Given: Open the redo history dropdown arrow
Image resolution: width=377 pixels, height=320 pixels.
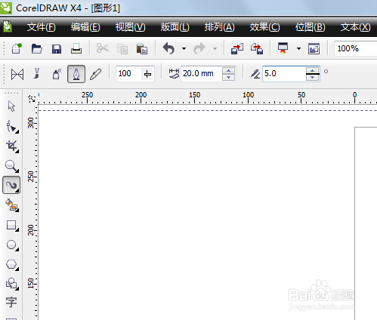Looking at the screenshot, I should tap(215, 48).
